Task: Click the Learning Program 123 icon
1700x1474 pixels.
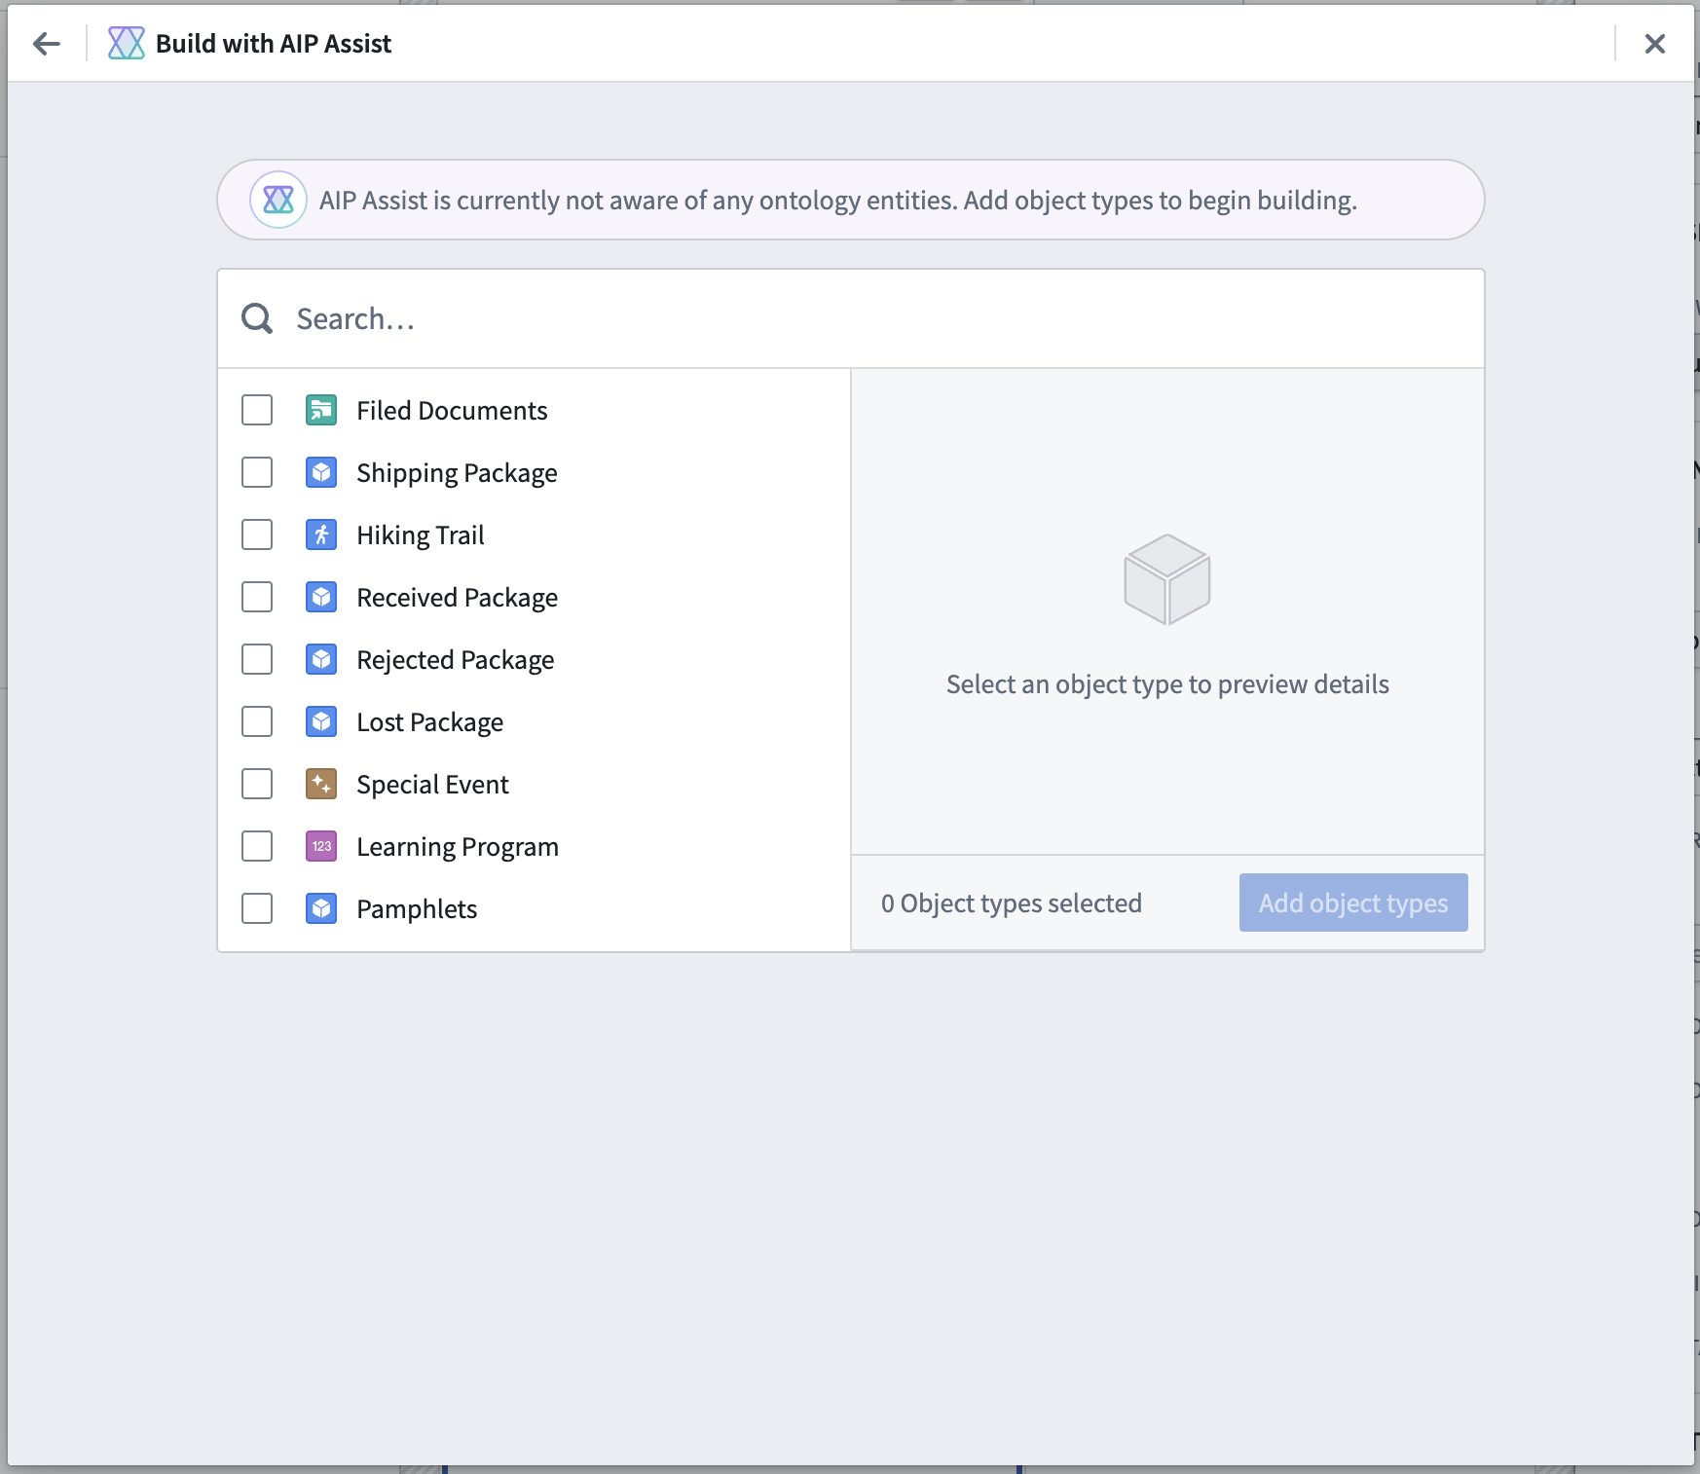Action: point(321,846)
